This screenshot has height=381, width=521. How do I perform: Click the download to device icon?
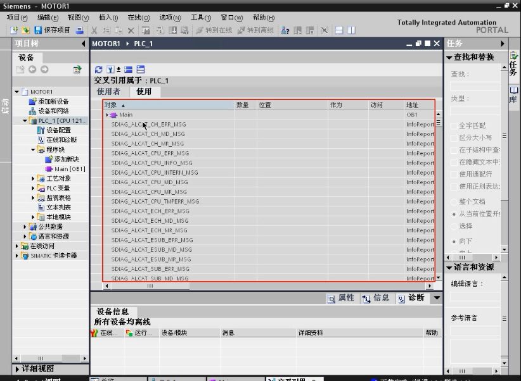(173, 30)
